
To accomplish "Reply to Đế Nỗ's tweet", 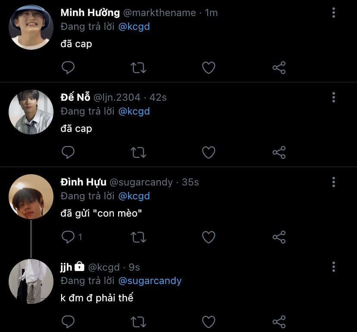I will pyautogui.click(x=68, y=152).
